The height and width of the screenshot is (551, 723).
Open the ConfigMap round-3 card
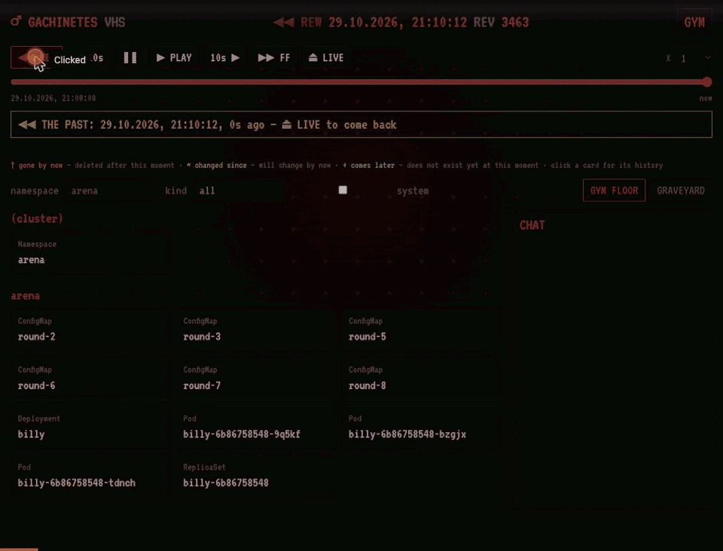click(255, 329)
